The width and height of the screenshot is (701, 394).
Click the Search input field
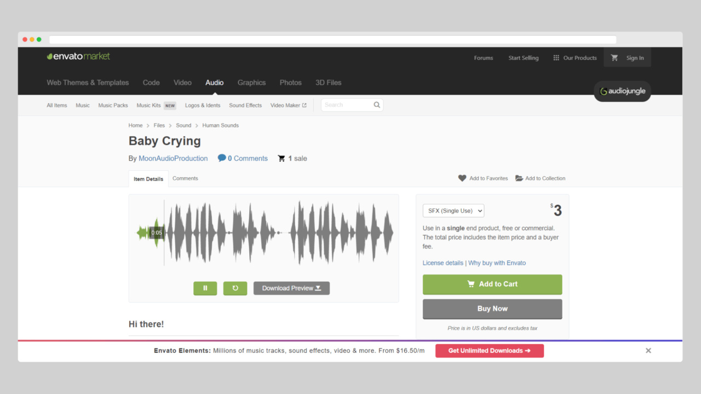347,105
